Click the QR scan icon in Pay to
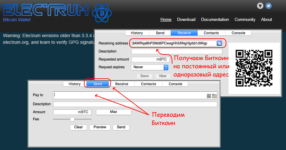The height and width of the screenshot is (150, 286). 209,96
